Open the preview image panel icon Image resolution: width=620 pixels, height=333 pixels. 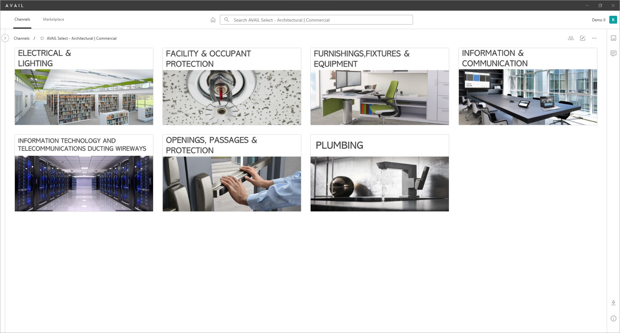pos(614,38)
